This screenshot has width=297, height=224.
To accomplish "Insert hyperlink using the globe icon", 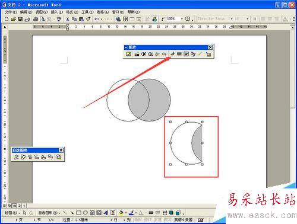I will coord(118,19).
